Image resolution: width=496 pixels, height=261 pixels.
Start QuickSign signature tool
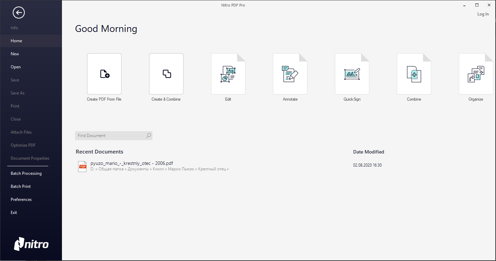pyautogui.click(x=352, y=74)
